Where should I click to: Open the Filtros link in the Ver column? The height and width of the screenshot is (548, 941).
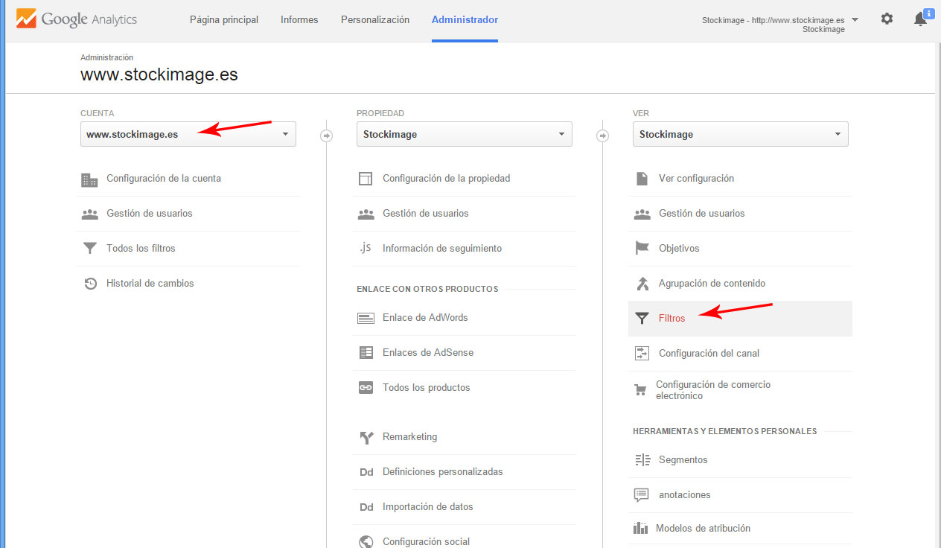click(x=672, y=319)
